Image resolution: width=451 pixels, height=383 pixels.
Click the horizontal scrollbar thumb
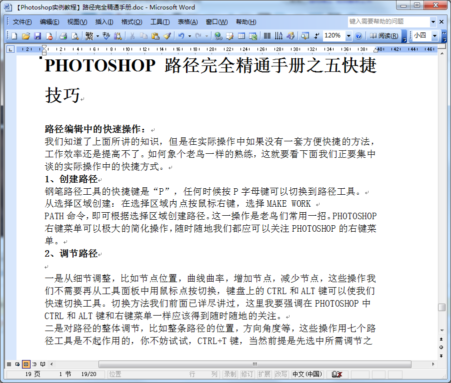click(x=255, y=364)
